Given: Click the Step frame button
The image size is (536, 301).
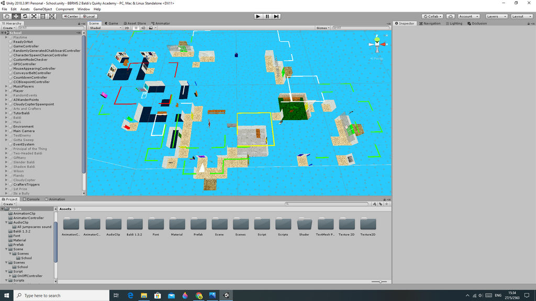Looking at the screenshot, I should pyautogui.click(x=276, y=16).
